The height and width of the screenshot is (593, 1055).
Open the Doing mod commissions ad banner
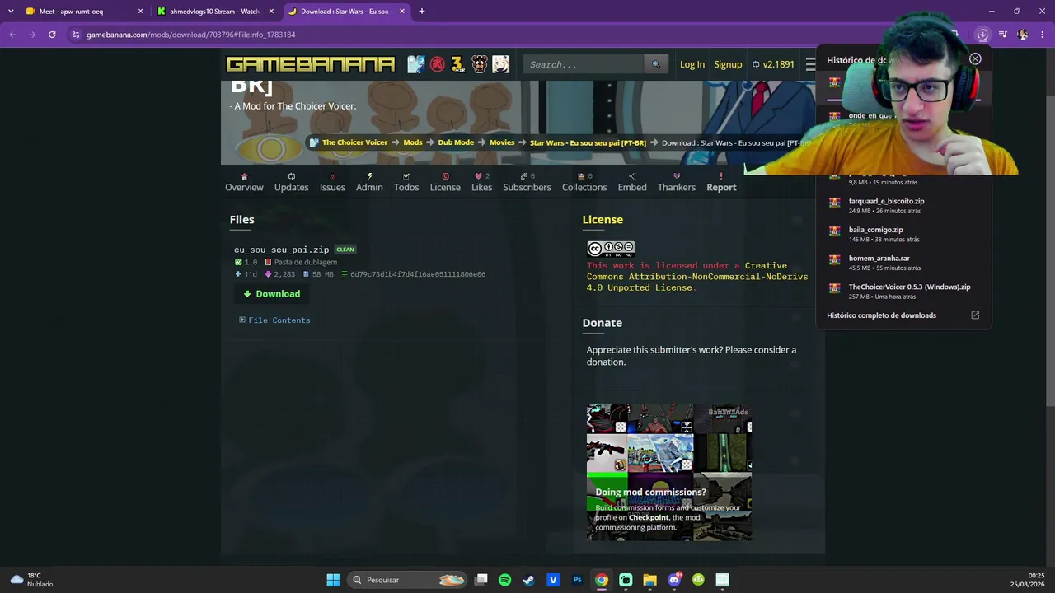coord(669,472)
